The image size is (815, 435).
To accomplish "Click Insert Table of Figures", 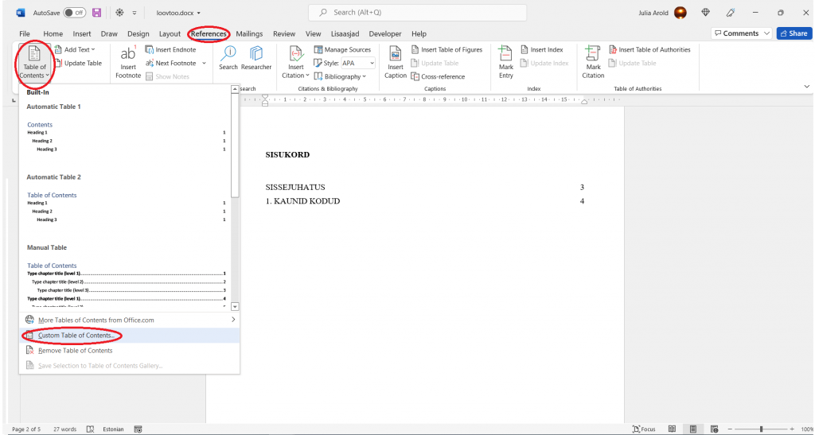I will click(x=447, y=49).
